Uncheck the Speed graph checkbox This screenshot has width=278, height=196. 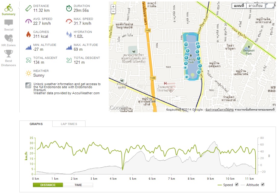(237, 185)
